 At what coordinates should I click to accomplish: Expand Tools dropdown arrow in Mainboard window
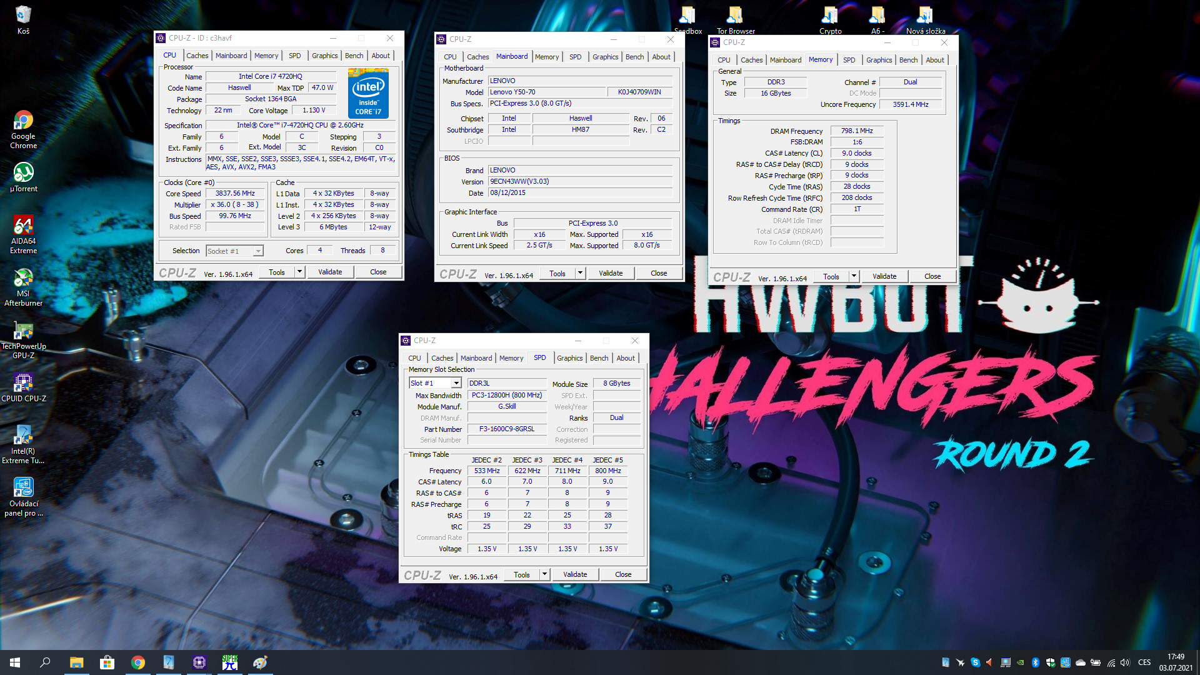580,273
